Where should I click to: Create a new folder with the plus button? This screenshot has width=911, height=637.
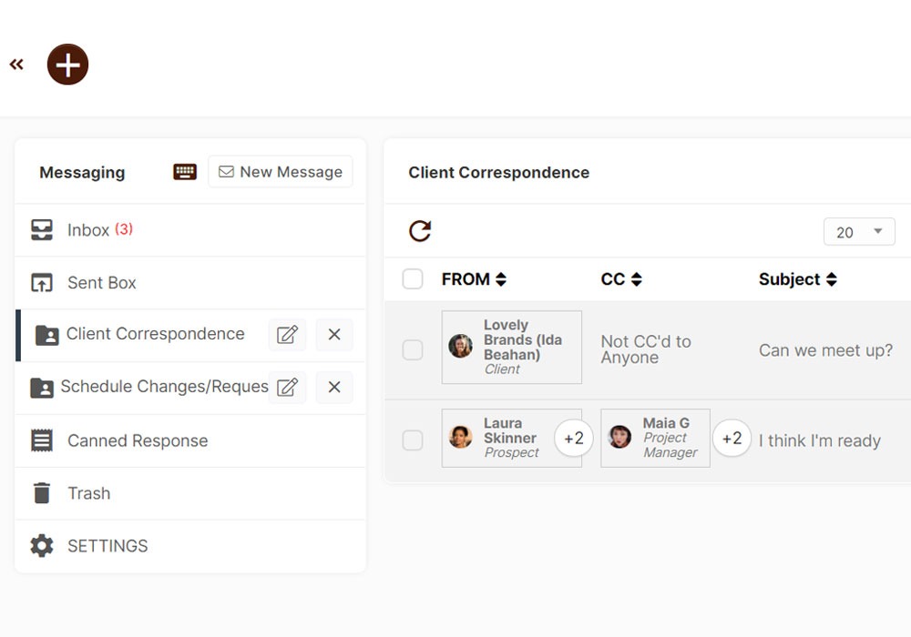click(x=67, y=64)
